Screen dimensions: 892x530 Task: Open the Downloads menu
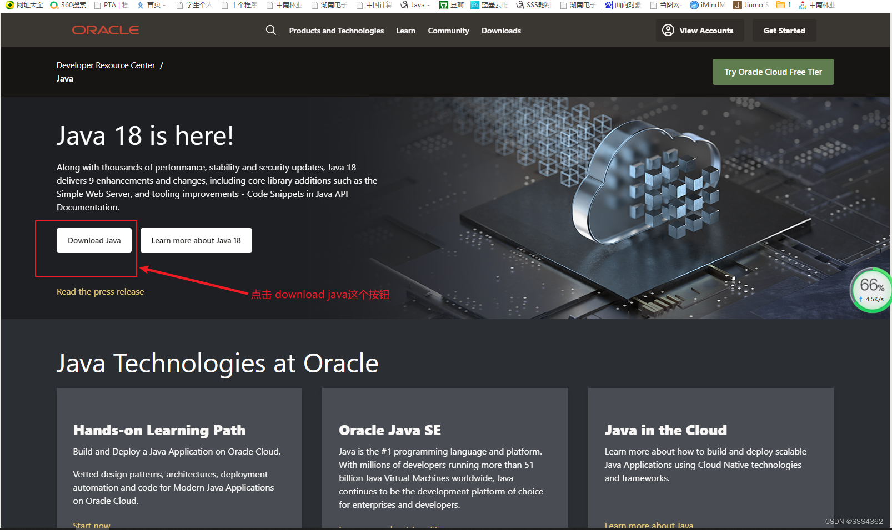pos(501,31)
